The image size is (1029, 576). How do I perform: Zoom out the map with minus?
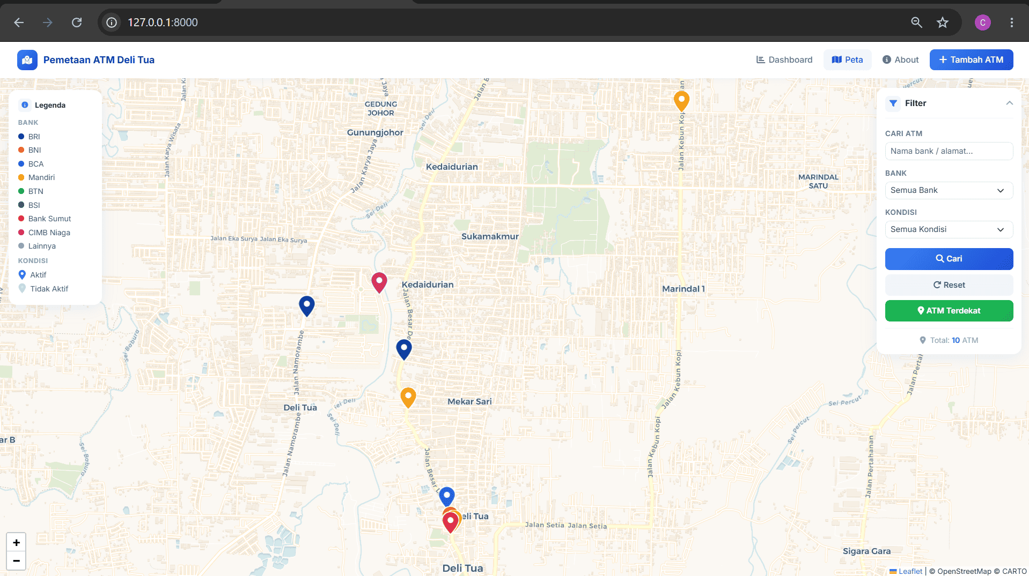pos(16,561)
